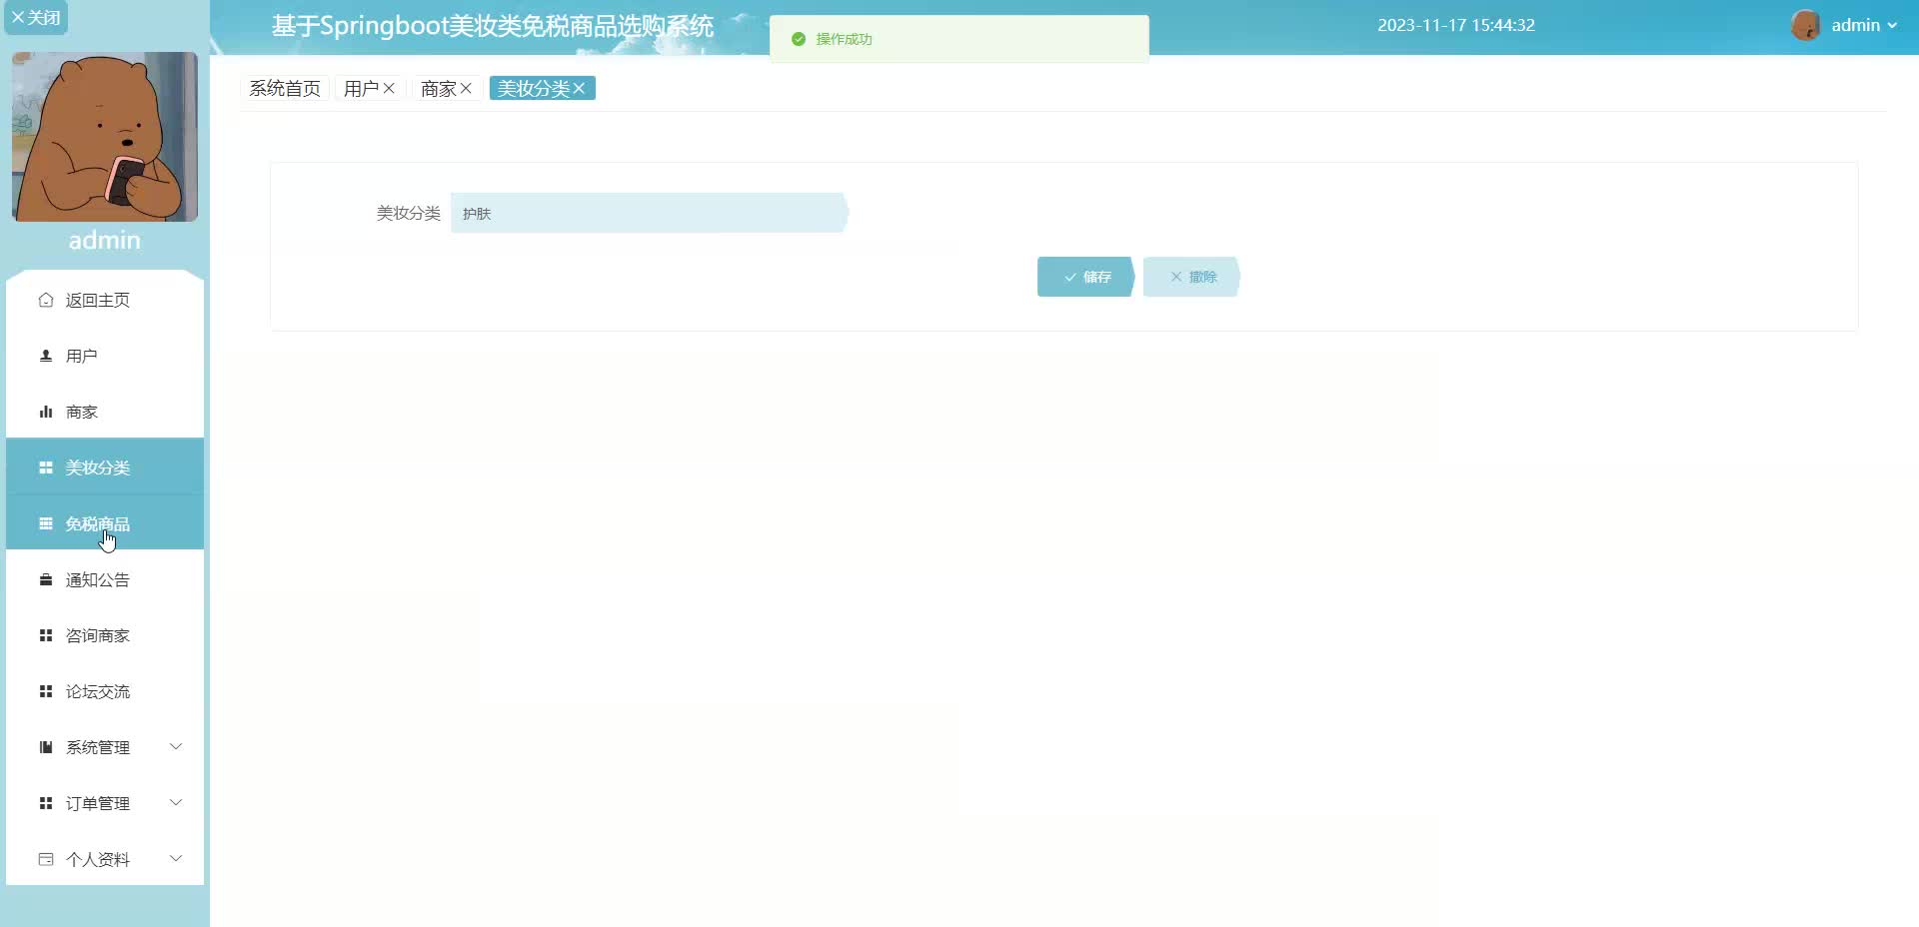Expand the 个人资料 submenu chevron
1919x927 pixels.
tap(176, 858)
